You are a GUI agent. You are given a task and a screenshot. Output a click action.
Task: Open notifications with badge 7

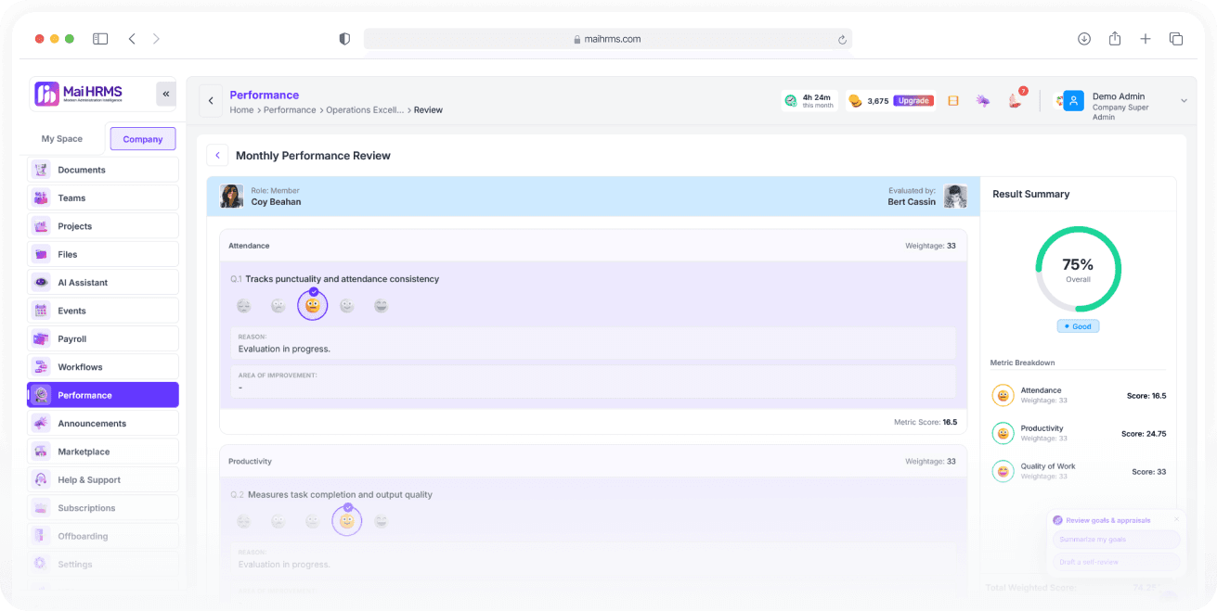(x=1015, y=100)
